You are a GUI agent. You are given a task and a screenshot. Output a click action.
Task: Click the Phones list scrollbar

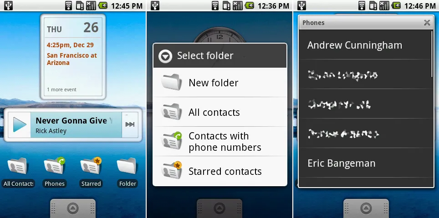(x=432, y=54)
